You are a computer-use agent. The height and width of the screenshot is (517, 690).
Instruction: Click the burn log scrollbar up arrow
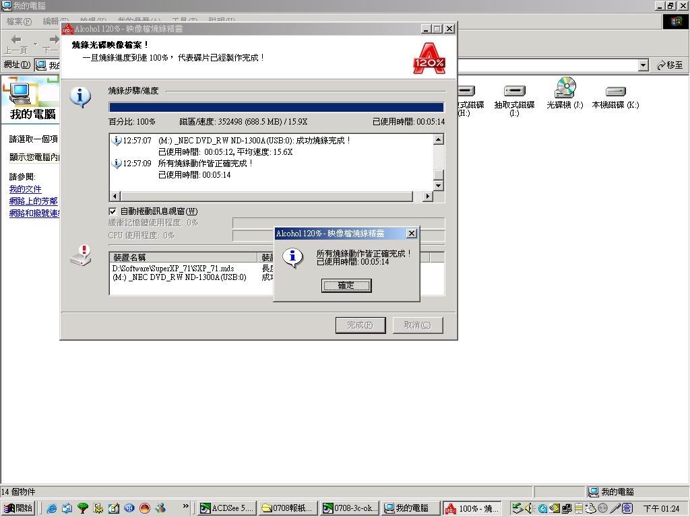[x=438, y=140]
